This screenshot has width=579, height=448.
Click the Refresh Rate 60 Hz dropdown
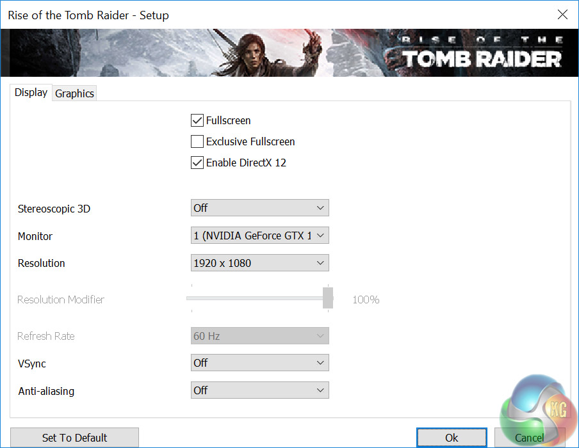coord(259,336)
